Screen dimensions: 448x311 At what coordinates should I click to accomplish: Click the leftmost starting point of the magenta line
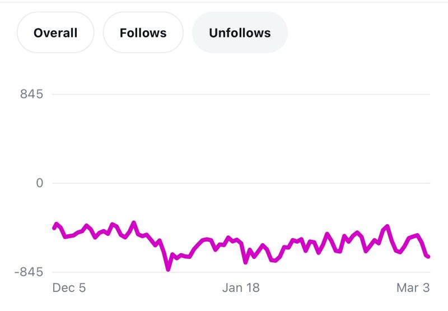[x=54, y=228]
